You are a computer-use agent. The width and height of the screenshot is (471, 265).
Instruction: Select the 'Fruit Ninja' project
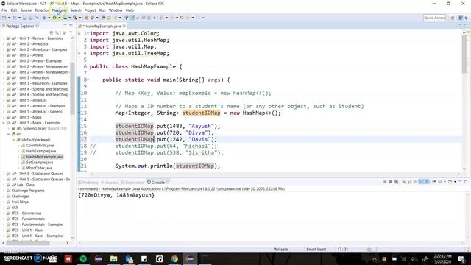click(20, 202)
